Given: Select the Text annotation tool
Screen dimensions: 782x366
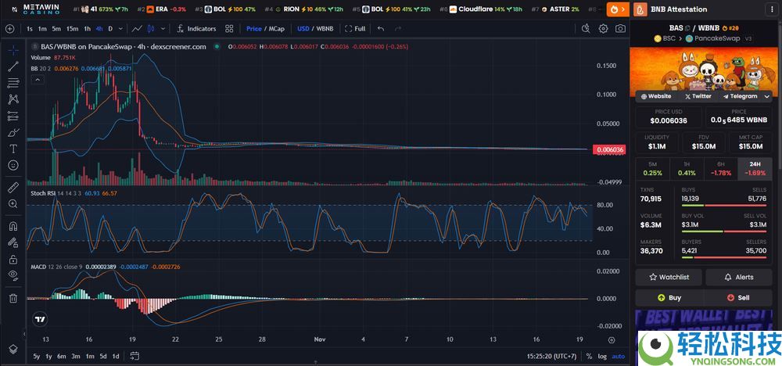Looking at the screenshot, I should click(x=13, y=149).
